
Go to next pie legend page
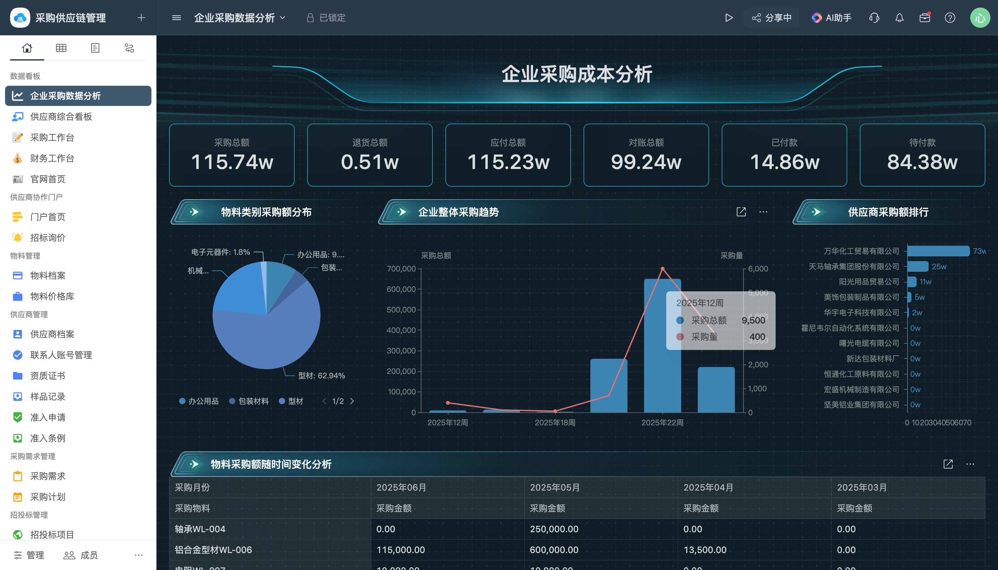tap(352, 401)
